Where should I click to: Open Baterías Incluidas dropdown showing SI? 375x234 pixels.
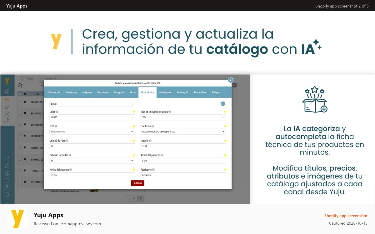(x=92, y=161)
